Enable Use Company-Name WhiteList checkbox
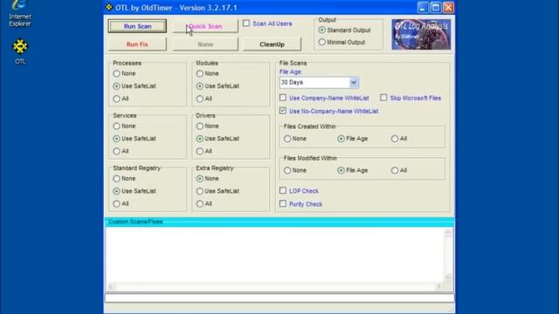This screenshot has height=314, width=559. pos(283,98)
